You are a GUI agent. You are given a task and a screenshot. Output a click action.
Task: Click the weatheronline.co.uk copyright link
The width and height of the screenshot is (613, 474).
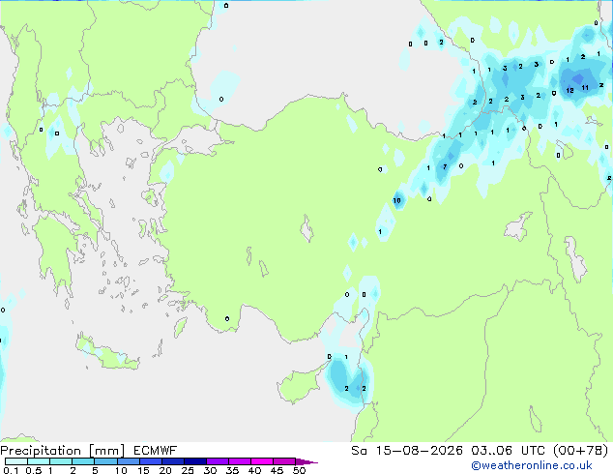tap(531, 465)
